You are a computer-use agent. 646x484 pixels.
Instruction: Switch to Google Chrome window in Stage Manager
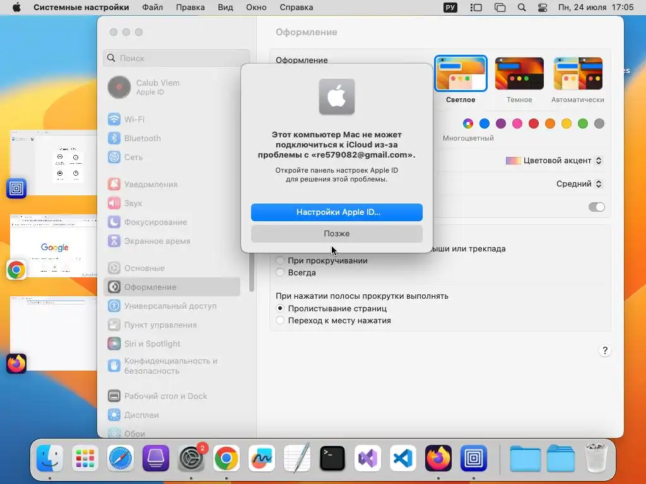point(54,246)
